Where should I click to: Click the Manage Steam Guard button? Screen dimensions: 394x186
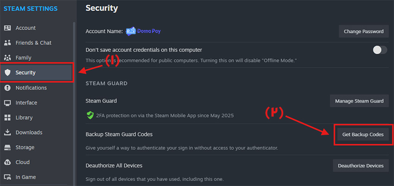pyautogui.click(x=359, y=101)
